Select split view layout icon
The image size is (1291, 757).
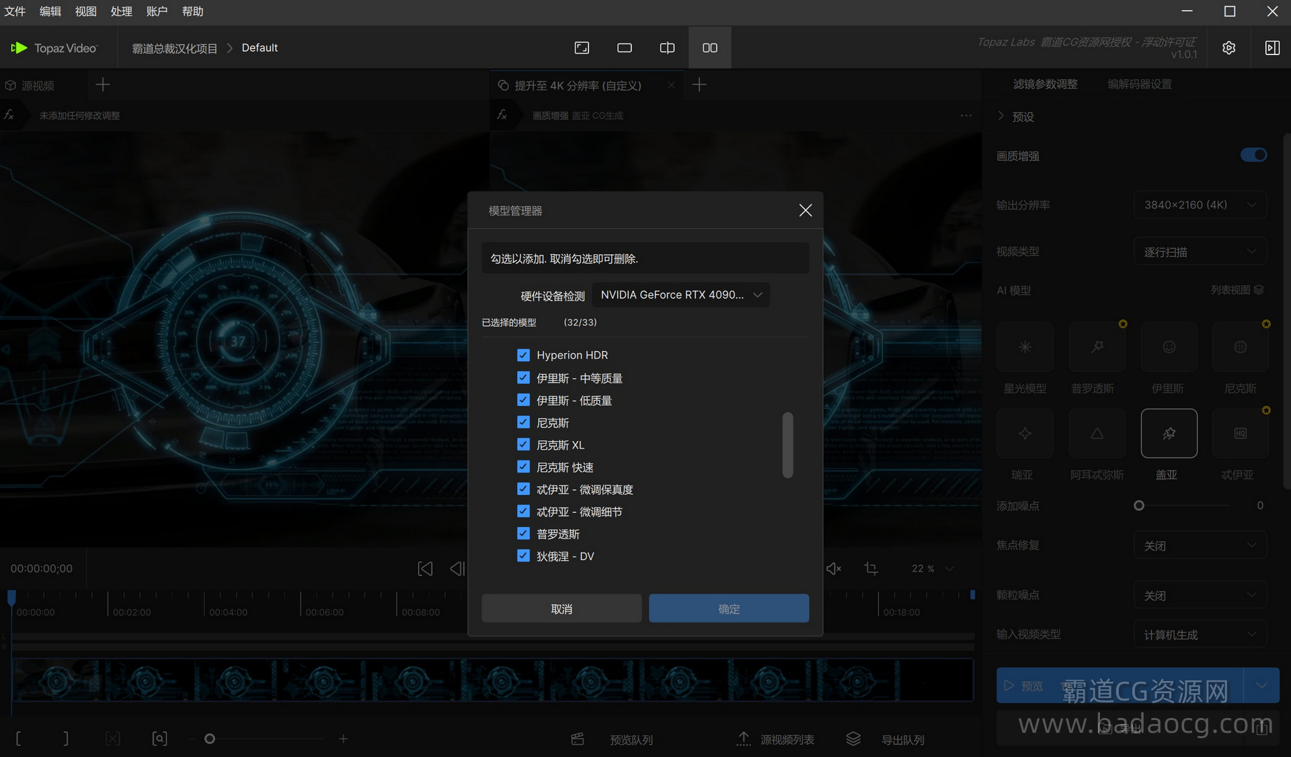point(667,48)
